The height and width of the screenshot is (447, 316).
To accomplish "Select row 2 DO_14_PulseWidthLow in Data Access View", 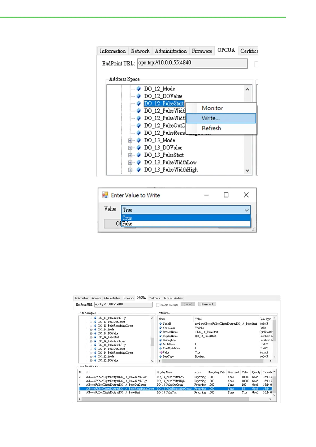I will pos(175,377).
